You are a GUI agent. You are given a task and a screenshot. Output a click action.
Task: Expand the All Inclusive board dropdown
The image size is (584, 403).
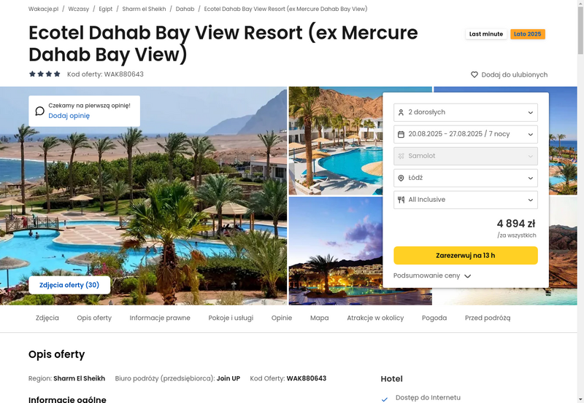(466, 200)
